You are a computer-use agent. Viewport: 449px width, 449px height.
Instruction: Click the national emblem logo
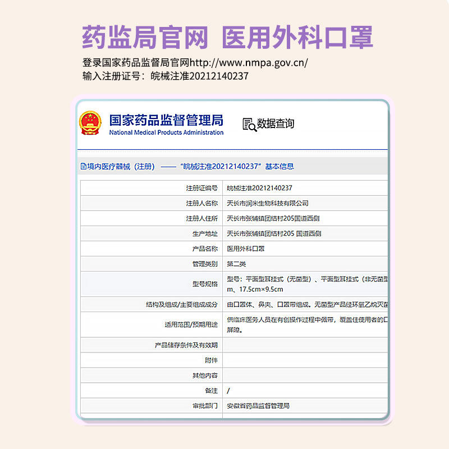pos(90,123)
